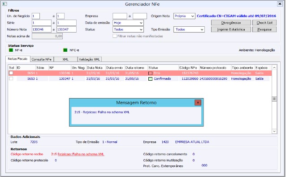Click the second Série input field
The width and height of the screenshot is (286, 177).
(66, 23)
